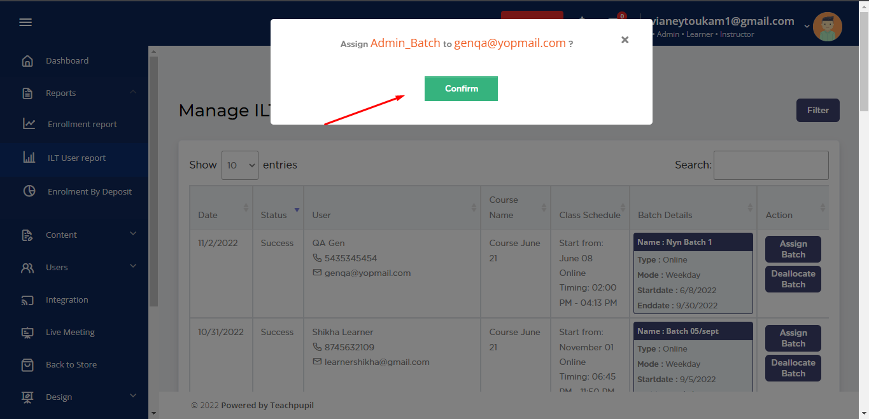Open the Filter button

point(817,111)
